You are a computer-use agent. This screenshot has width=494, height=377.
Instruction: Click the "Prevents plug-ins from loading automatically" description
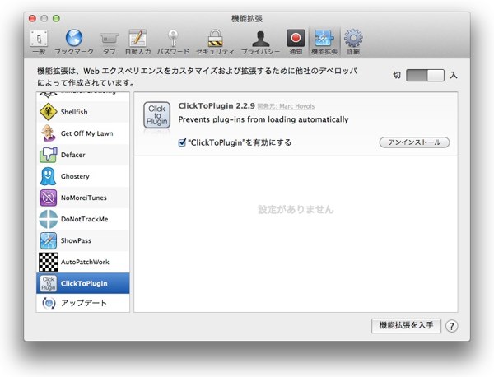click(263, 119)
